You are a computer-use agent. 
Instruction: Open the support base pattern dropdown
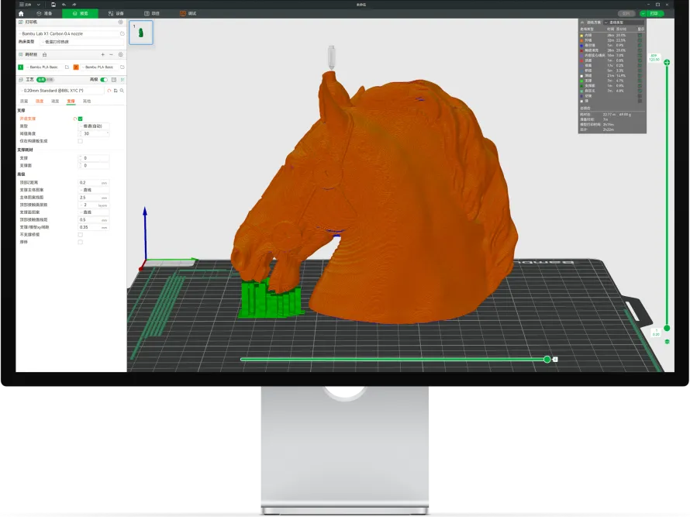coord(94,190)
